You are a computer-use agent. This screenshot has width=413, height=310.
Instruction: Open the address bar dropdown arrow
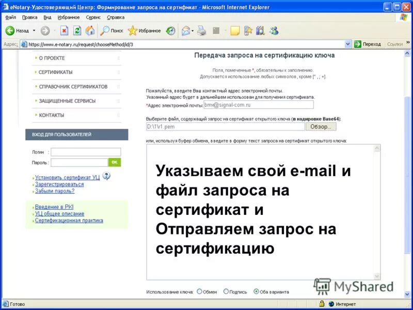point(347,44)
